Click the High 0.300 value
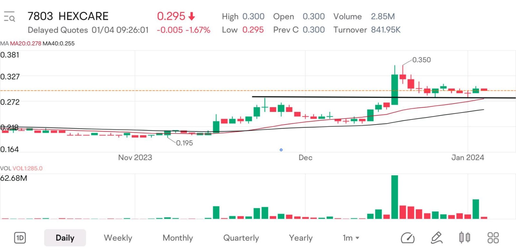Viewport: 516px width, 252px height. click(253, 16)
